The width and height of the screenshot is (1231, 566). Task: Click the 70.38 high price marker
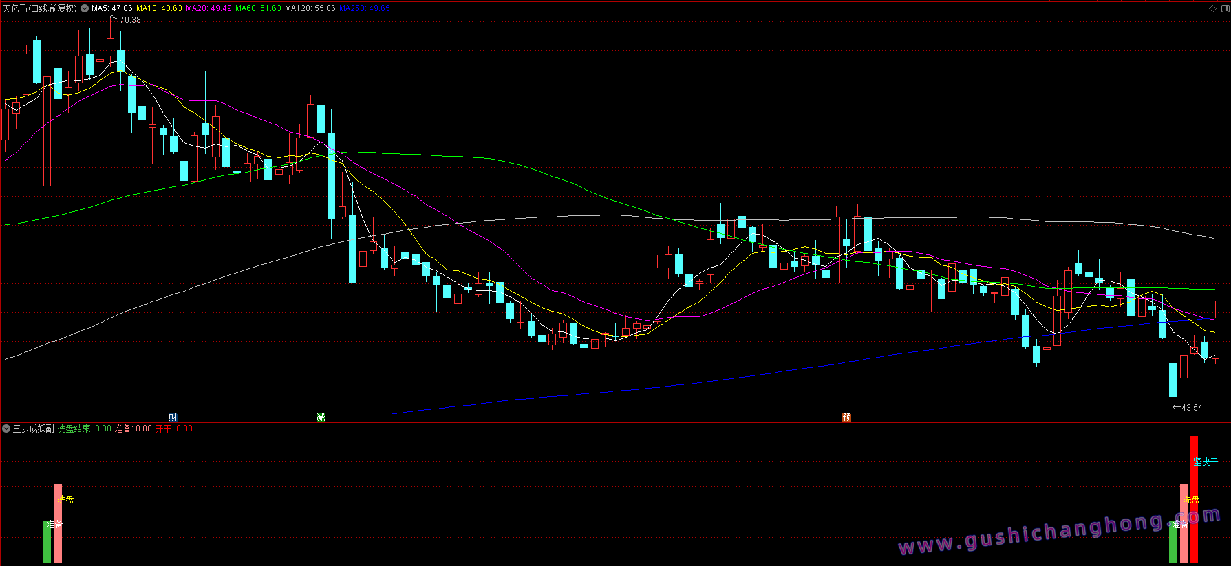click(x=130, y=20)
